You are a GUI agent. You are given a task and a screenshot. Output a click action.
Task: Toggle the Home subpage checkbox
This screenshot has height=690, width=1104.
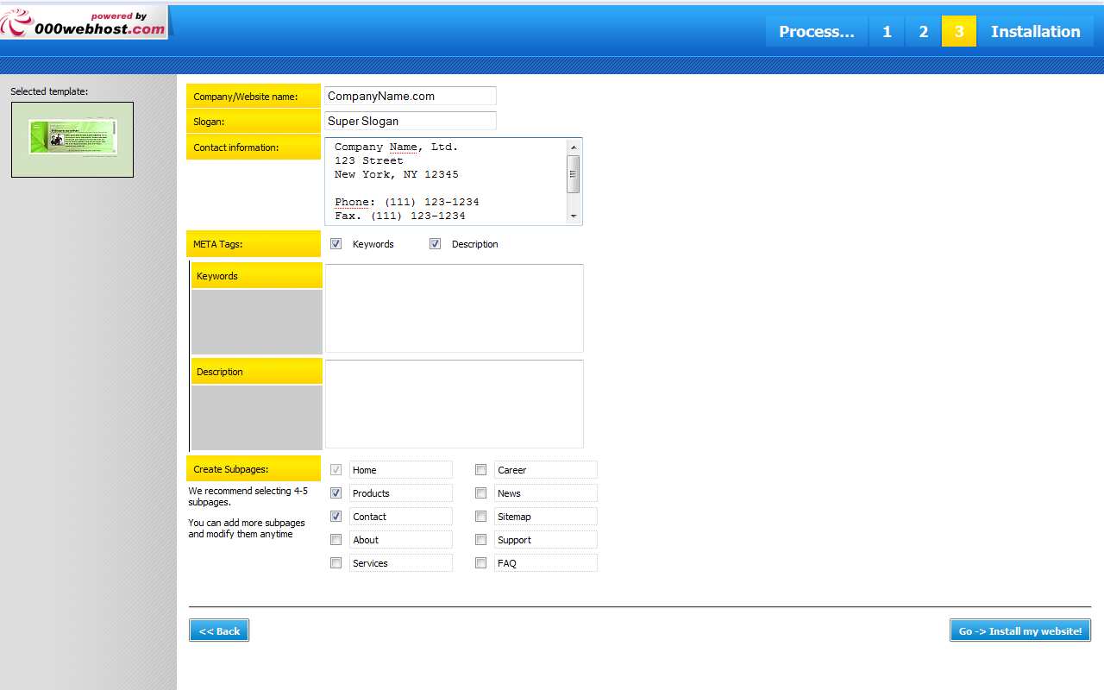336,470
